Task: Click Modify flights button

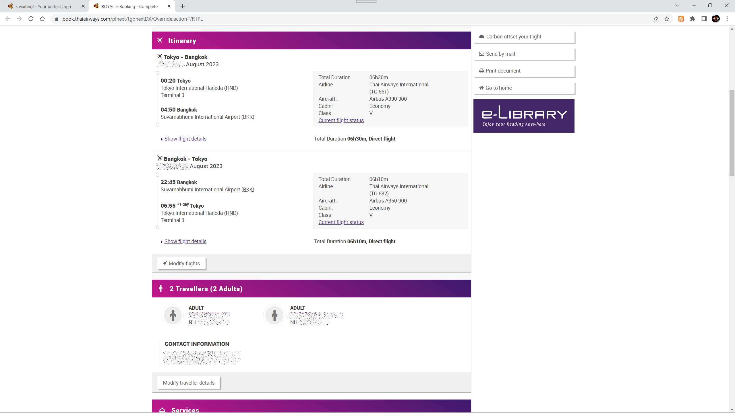Action: coord(181,264)
